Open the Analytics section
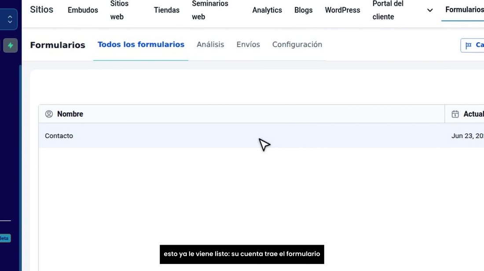Screen dimensions: 484x271 tap(267, 10)
